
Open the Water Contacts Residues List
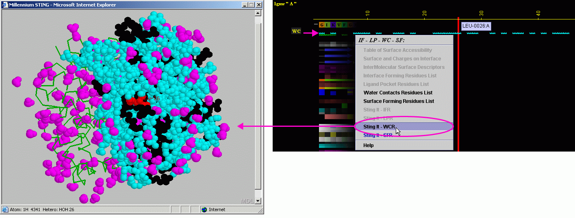404,93
